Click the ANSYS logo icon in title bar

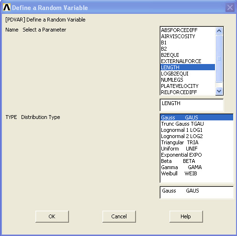click(x=7, y=8)
